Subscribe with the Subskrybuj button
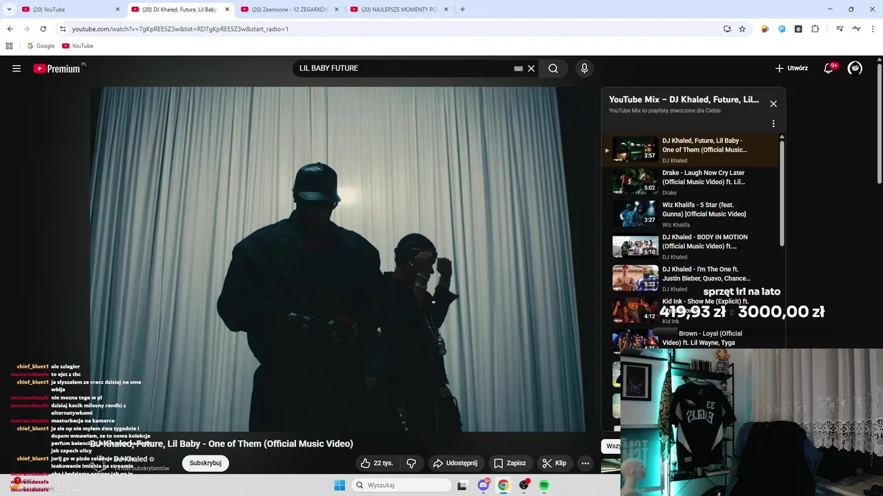 [206, 463]
